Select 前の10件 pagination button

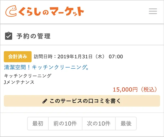[65, 124]
